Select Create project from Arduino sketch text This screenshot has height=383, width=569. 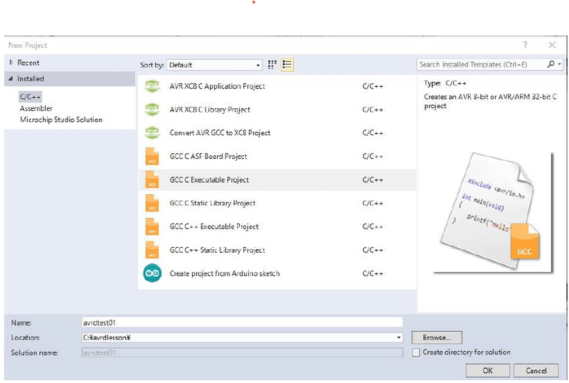tap(225, 273)
